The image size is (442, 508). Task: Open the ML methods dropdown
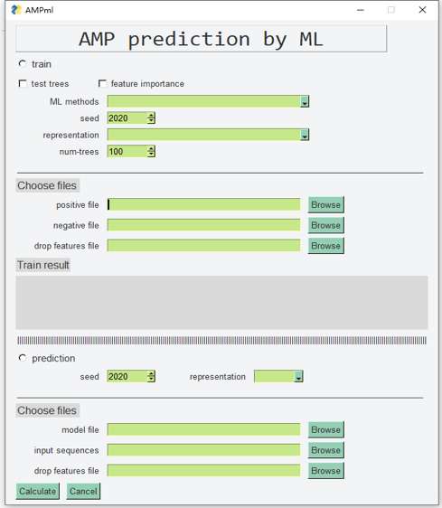[305, 101]
